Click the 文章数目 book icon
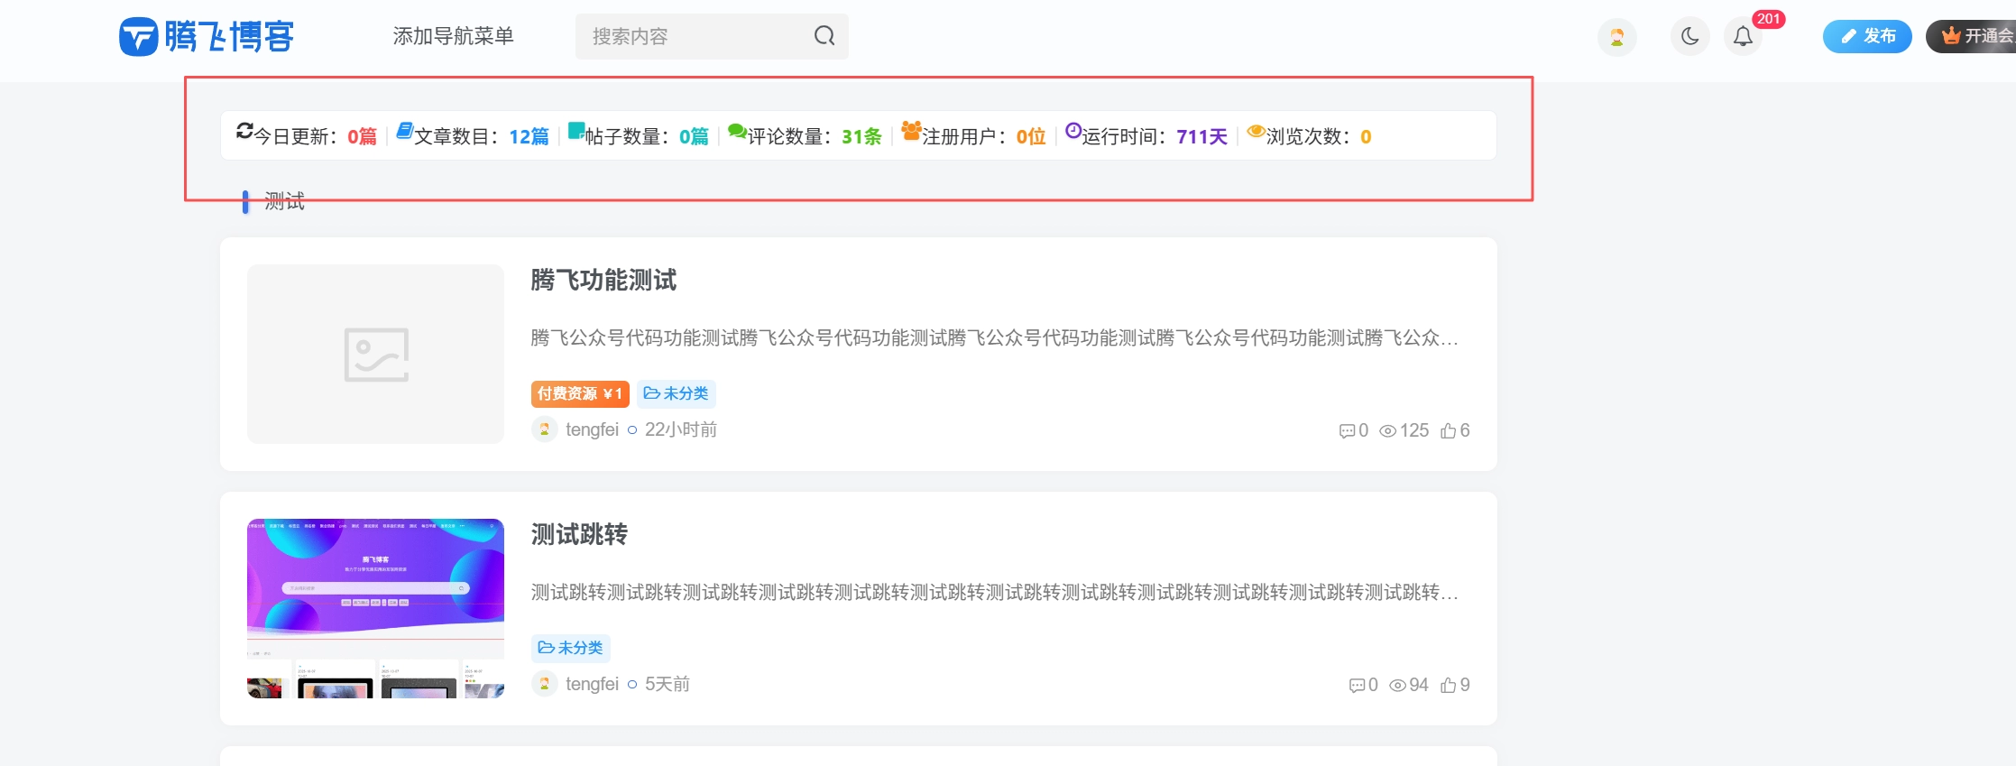This screenshot has height=766, width=2016. click(405, 131)
